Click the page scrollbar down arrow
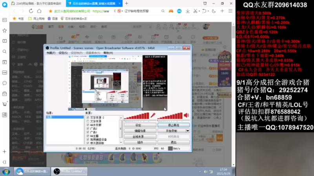 [x=234, y=165]
